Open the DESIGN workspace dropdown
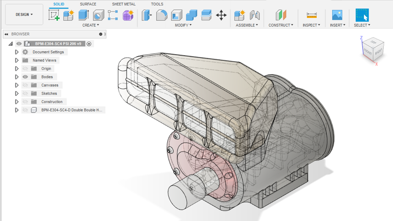This screenshot has height=221, width=393. coord(24,15)
